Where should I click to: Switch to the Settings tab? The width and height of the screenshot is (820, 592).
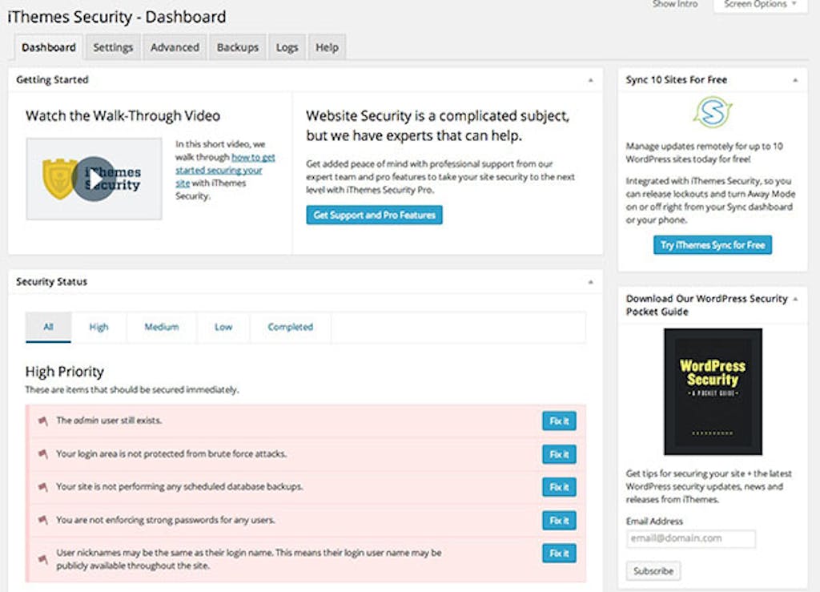pyautogui.click(x=112, y=47)
